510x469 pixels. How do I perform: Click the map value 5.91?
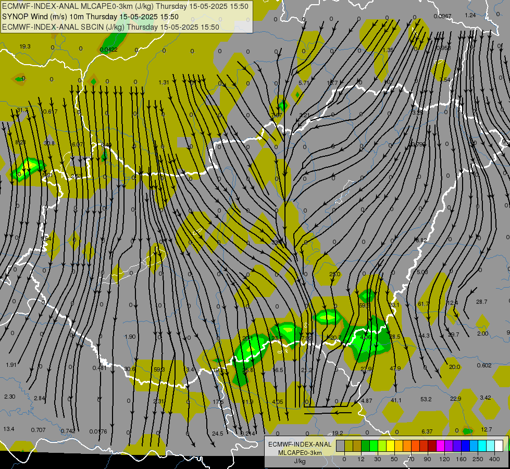pos(48,175)
